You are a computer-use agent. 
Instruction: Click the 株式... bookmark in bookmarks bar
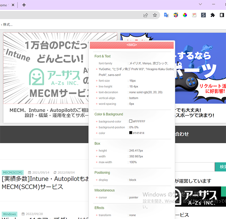click(x=7, y=25)
